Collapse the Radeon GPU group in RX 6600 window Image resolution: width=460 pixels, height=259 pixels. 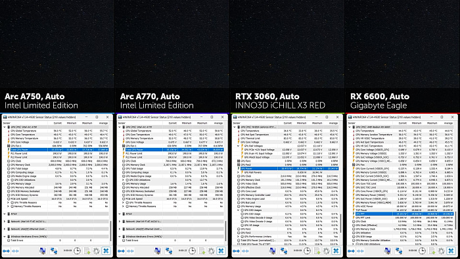[x=350, y=127]
